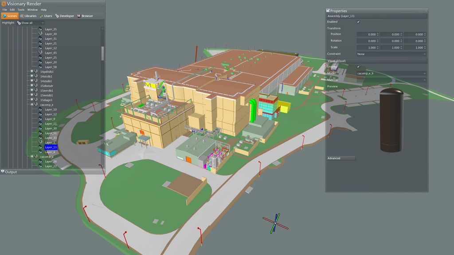Toggle visibility eye for Layer_11
The width and height of the screenshot is (454, 255).
tap(40, 124)
